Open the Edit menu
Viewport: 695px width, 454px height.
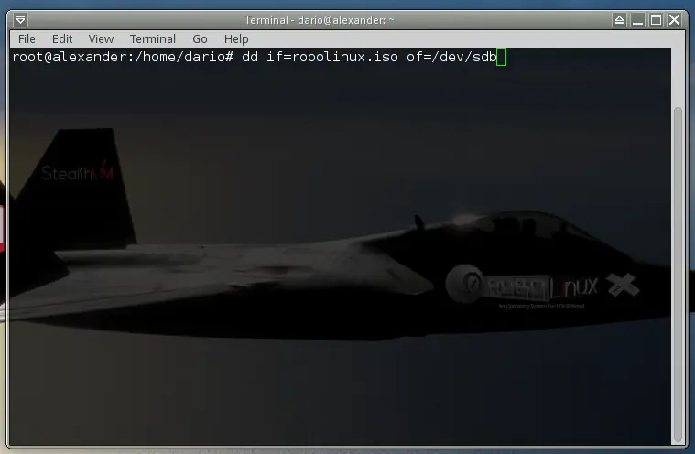click(x=62, y=39)
